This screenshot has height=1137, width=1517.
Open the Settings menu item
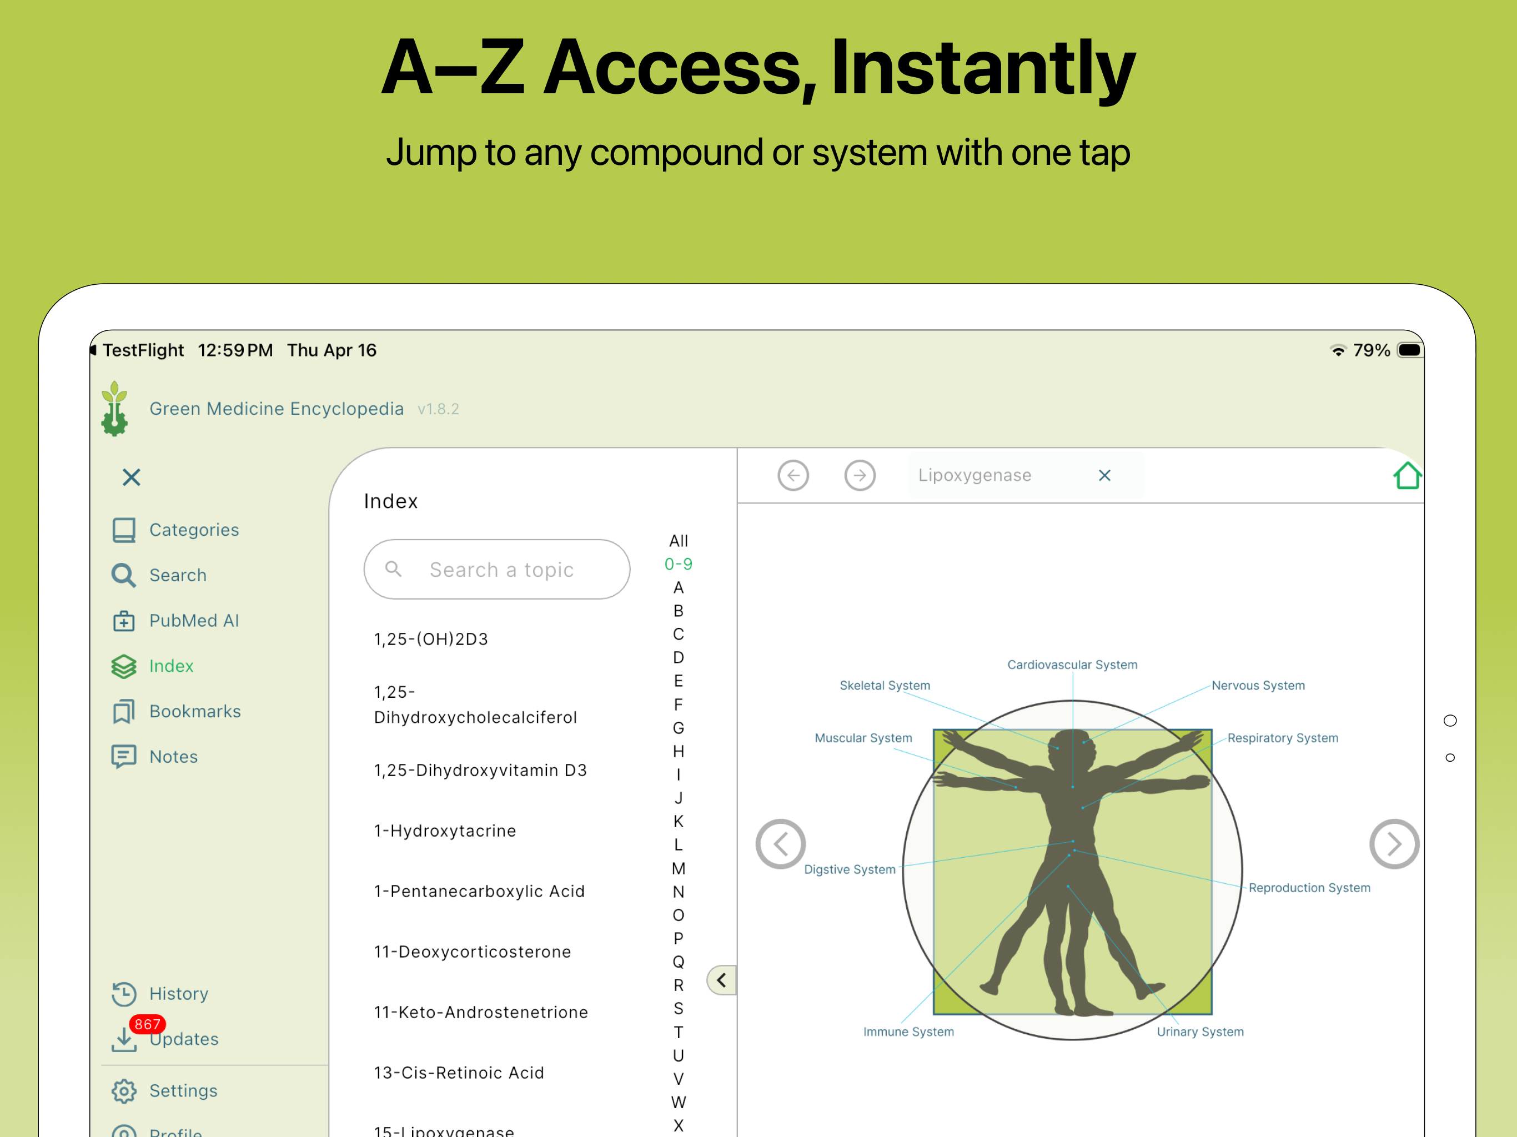[183, 1090]
